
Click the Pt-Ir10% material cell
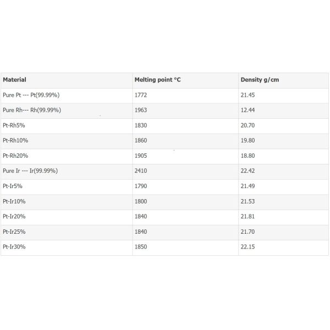pos(14,202)
